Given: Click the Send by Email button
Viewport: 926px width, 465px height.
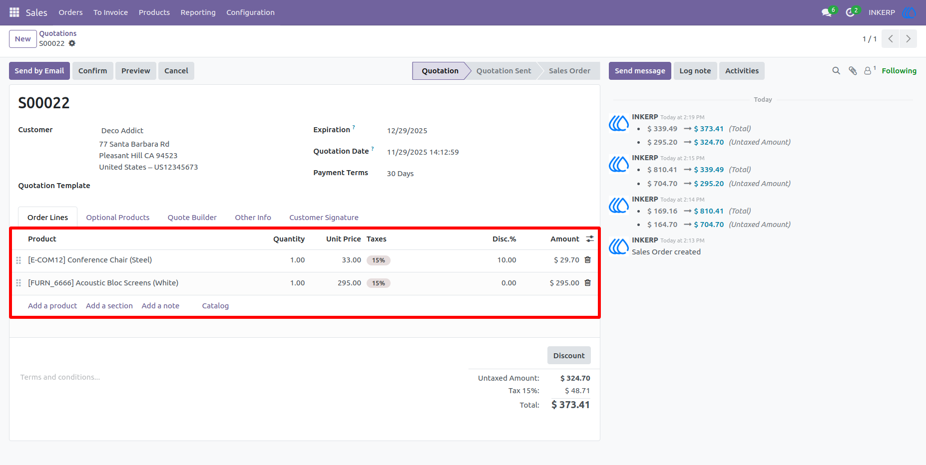Looking at the screenshot, I should (39, 71).
